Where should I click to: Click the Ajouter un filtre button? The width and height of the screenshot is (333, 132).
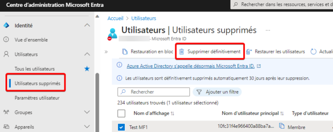click(x=217, y=92)
